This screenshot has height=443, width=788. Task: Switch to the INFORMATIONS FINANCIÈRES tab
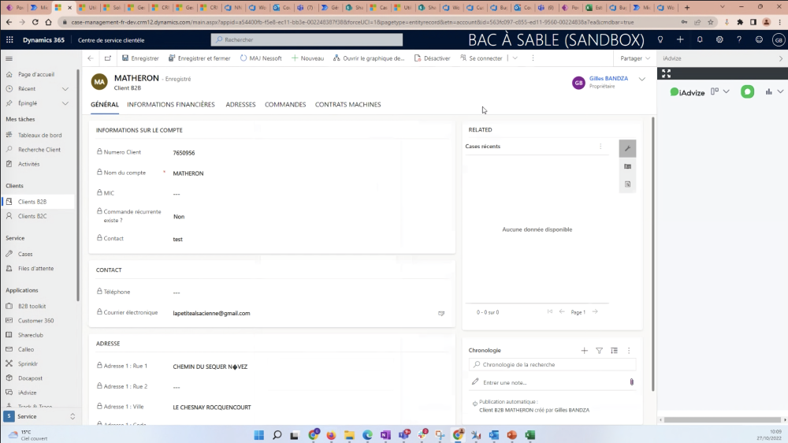pos(171,105)
